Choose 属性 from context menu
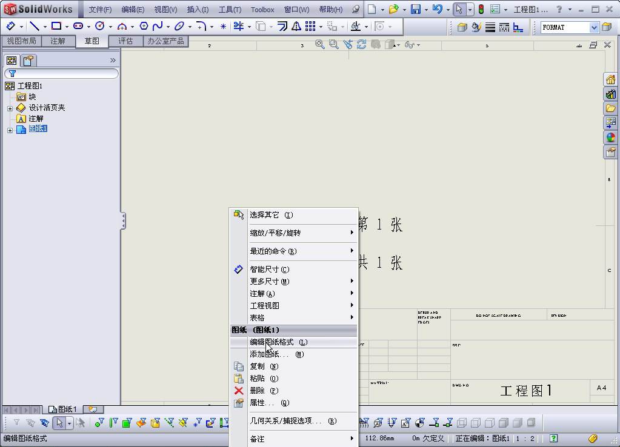The image size is (620, 447). pos(294,403)
